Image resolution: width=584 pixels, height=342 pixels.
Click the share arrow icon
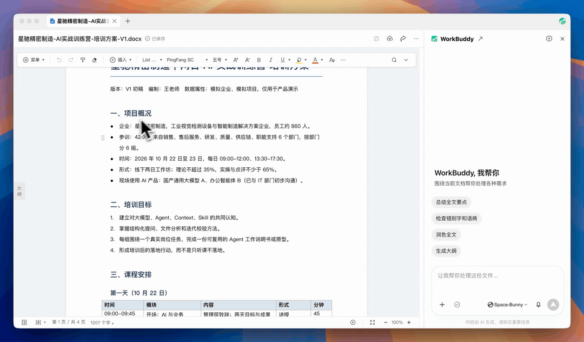403,39
